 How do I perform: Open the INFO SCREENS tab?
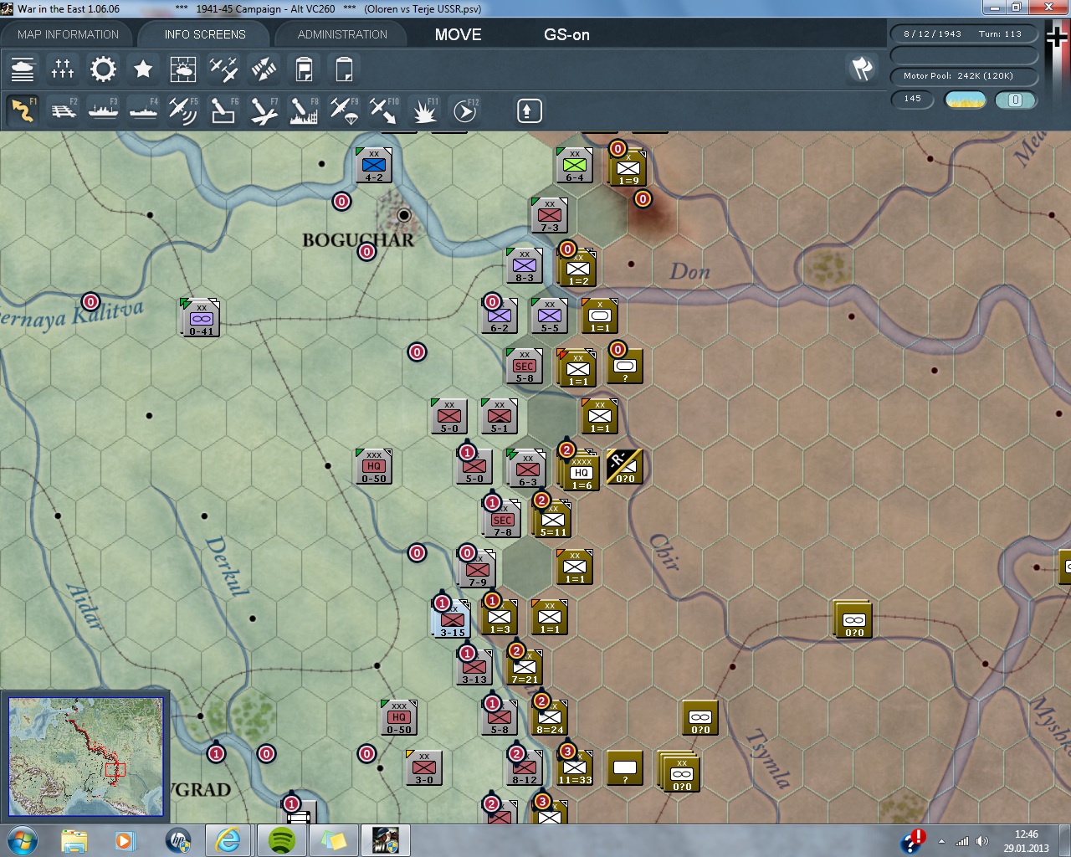coord(205,34)
